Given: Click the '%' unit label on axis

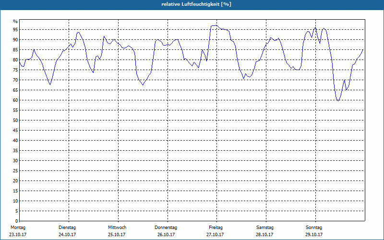Looking at the screenshot, I should coord(15,22).
